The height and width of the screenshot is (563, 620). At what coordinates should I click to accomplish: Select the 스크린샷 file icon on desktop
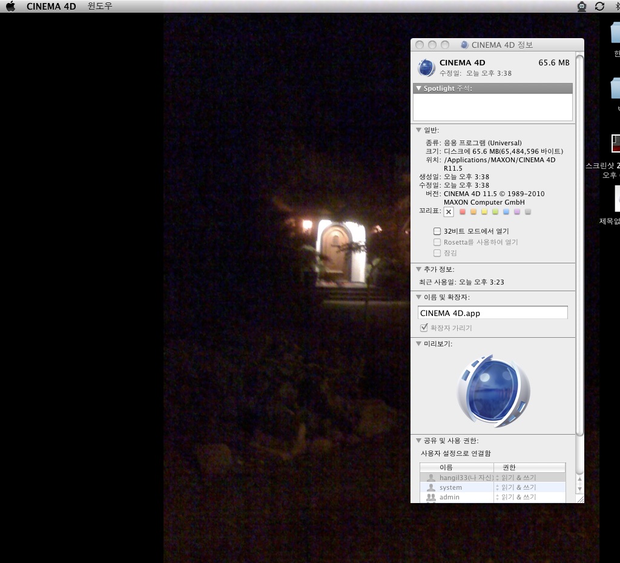(616, 143)
